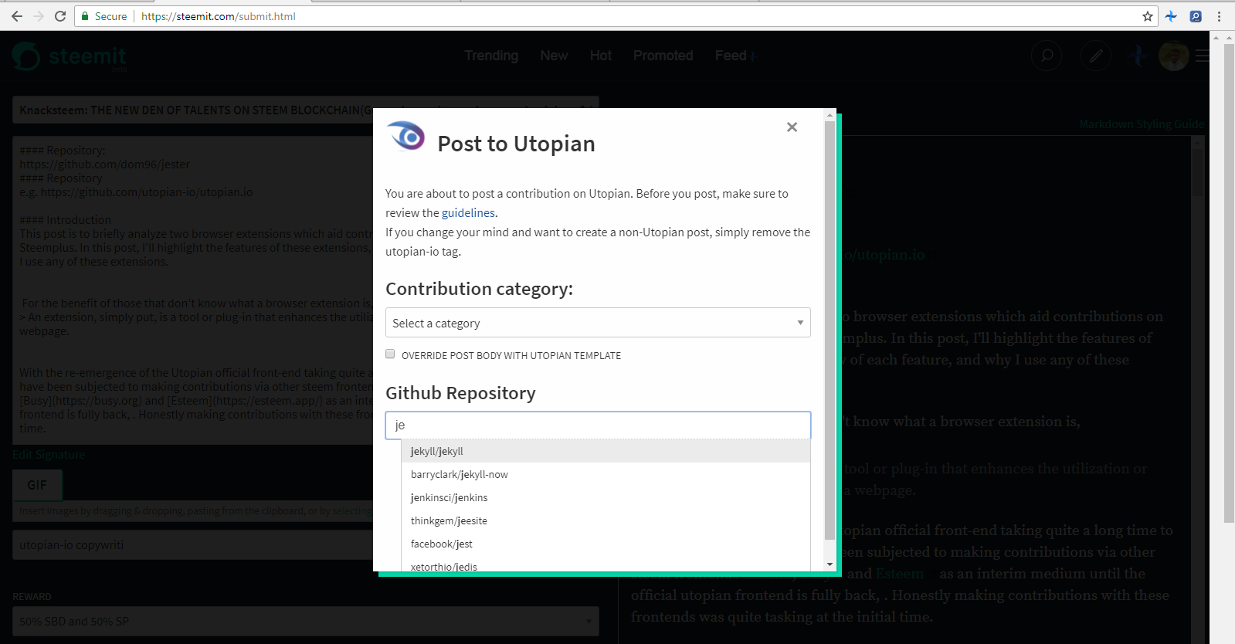1235x644 pixels.
Task: Click the Secure padlock site info
Action: 103,16
